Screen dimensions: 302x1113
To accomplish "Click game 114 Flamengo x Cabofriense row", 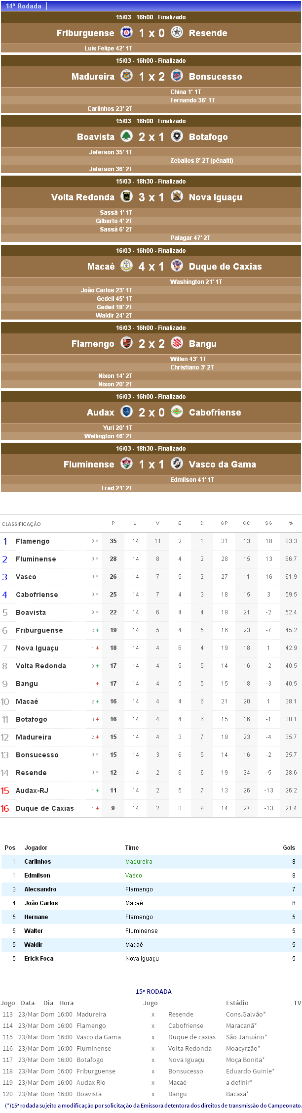I will coord(151,1025).
